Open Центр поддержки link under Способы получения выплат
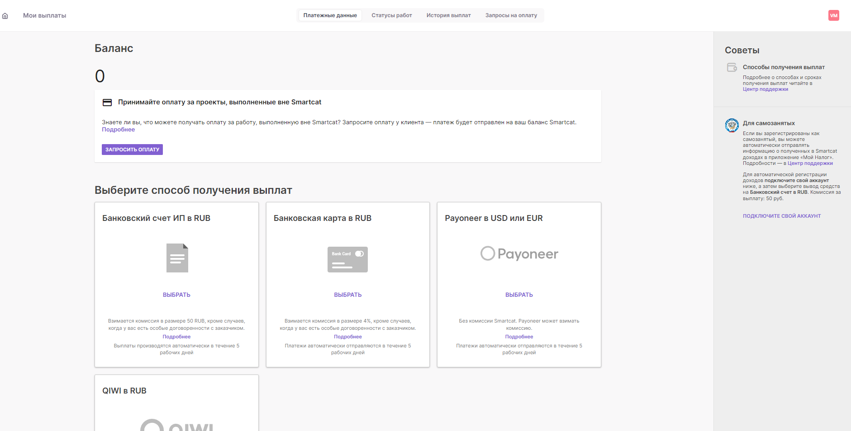 coord(765,89)
